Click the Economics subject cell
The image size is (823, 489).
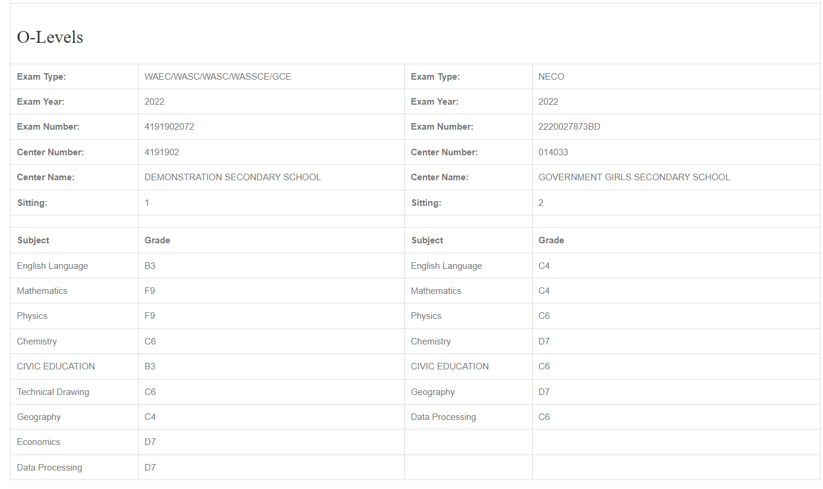[39, 442]
